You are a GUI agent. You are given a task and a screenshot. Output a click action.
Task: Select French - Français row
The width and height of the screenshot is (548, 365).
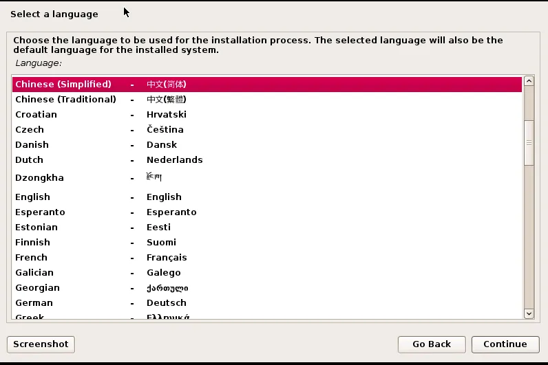(x=32, y=258)
